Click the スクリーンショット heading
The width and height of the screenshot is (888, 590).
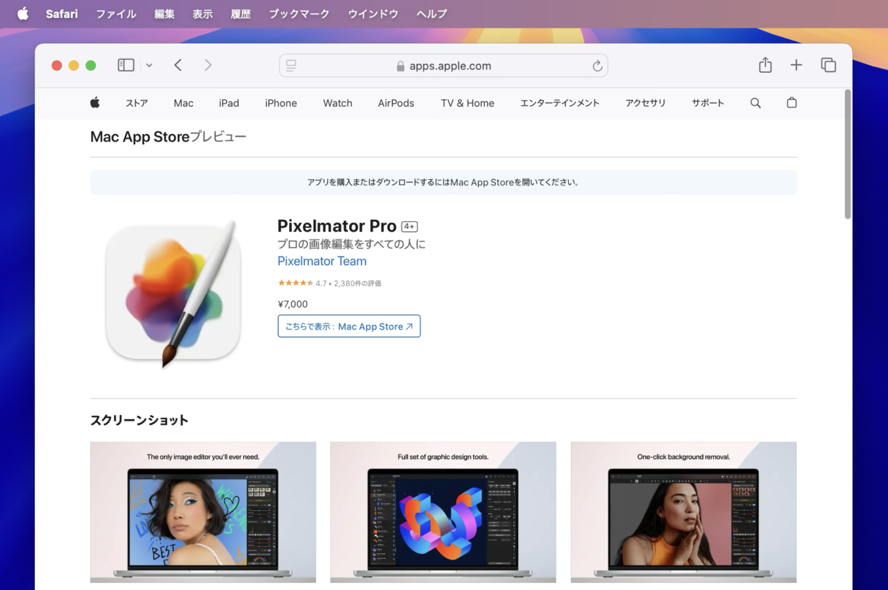pyautogui.click(x=139, y=420)
